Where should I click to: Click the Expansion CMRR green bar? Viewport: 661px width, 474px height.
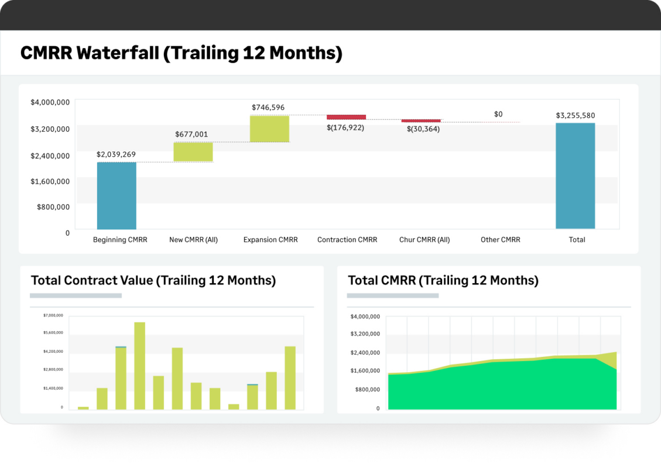pyautogui.click(x=269, y=129)
